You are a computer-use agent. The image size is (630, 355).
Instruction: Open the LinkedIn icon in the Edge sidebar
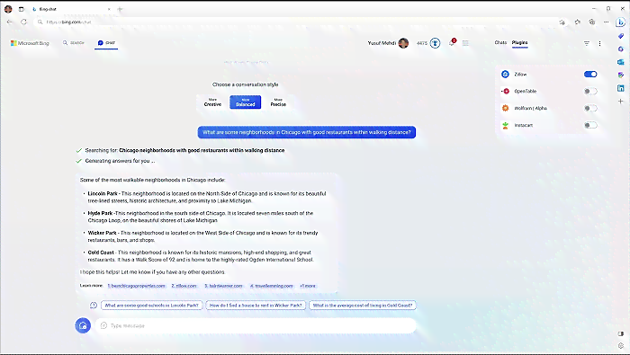pos(621,88)
